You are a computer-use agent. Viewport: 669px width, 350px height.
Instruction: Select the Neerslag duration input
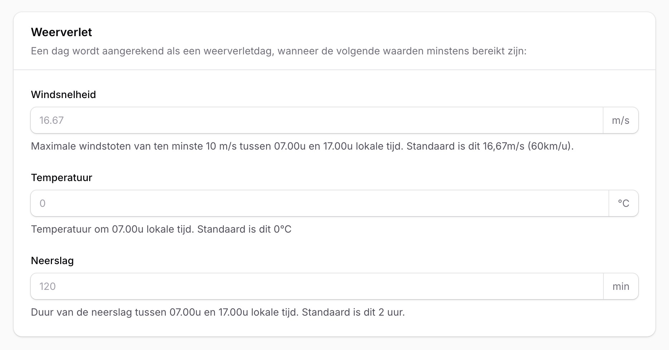click(317, 286)
